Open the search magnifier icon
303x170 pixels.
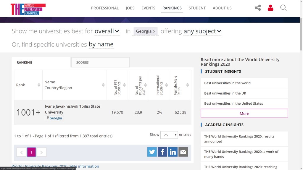pyautogui.click(x=283, y=8)
